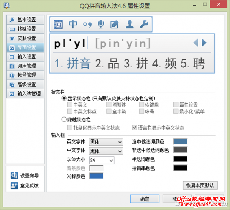
Task: Select the 隐藏状态栏 radio button
Action: click(x=64, y=120)
